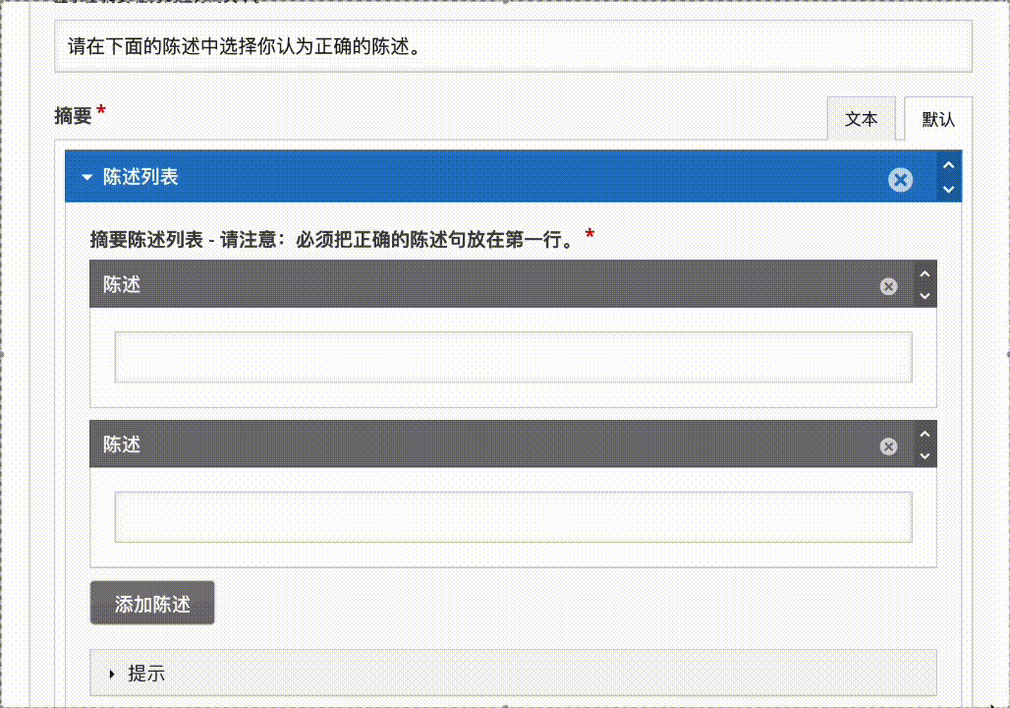
Task: Click the second statement text field
Action: [x=511, y=517]
